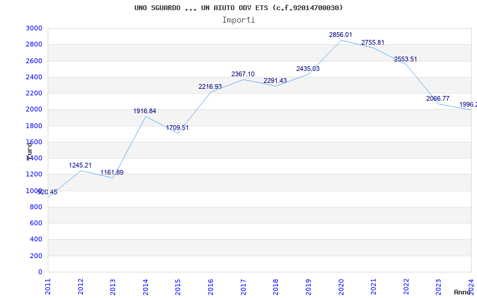Click the 2200 y-axis tick label

[x=34, y=93]
